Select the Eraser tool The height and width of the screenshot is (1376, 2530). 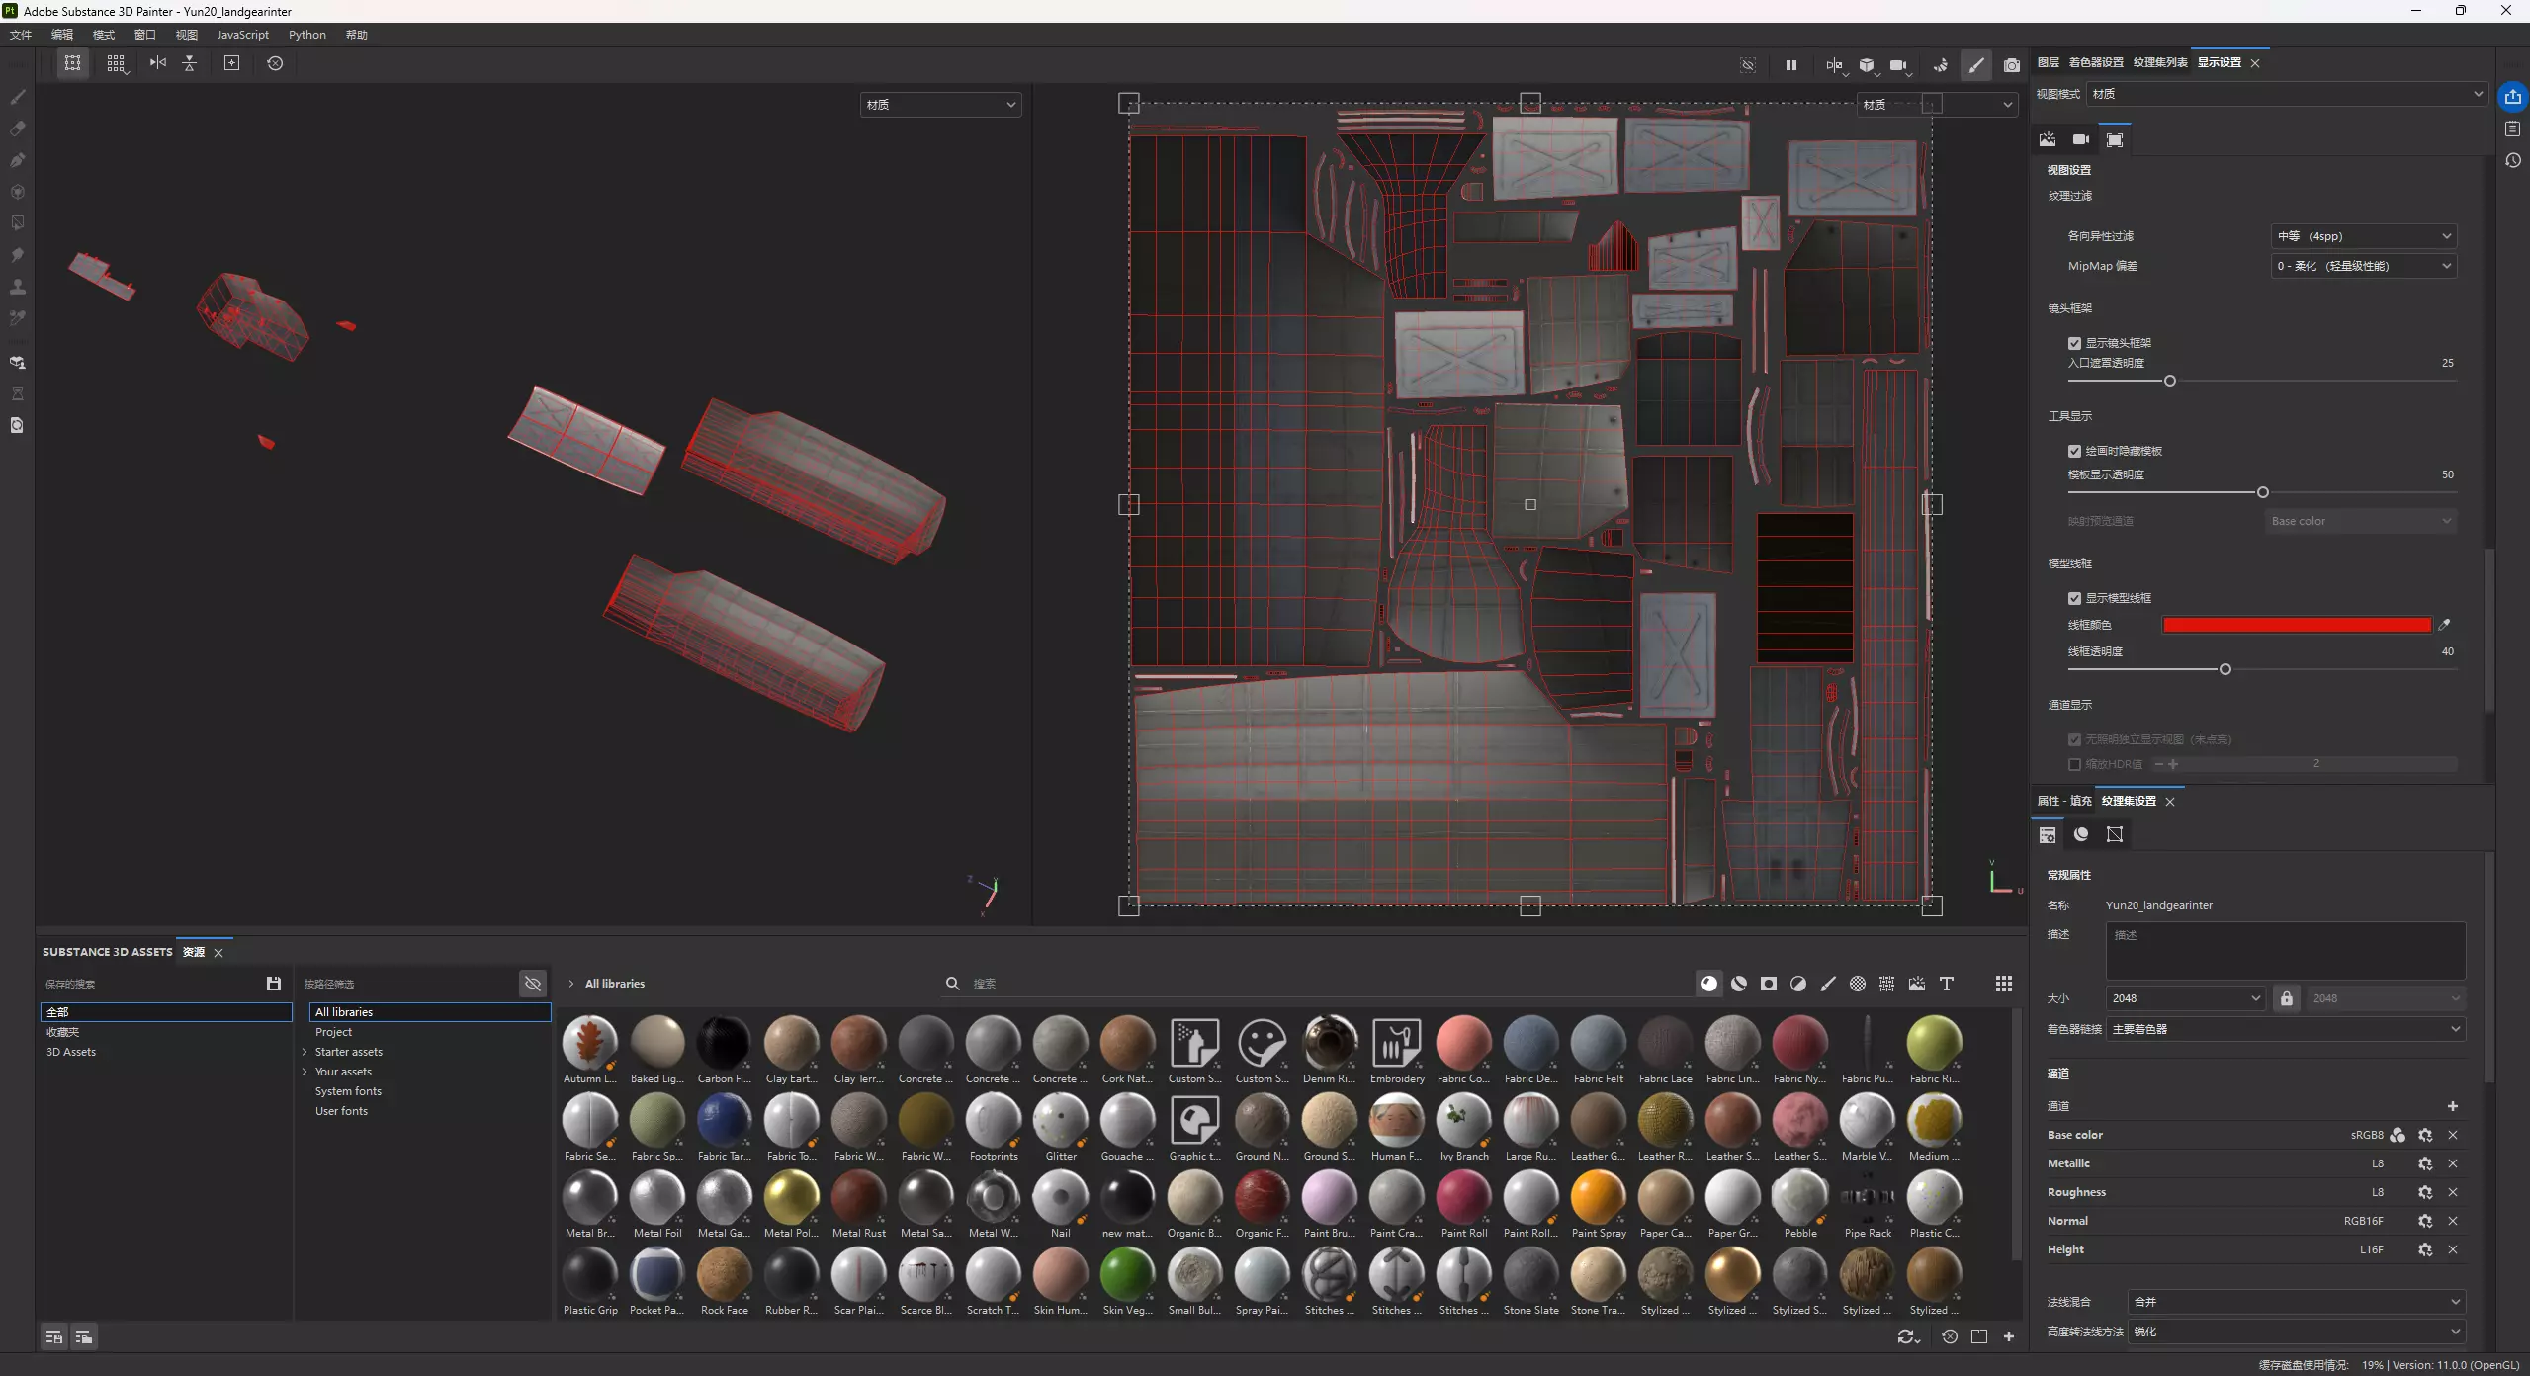tap(17, 129)
